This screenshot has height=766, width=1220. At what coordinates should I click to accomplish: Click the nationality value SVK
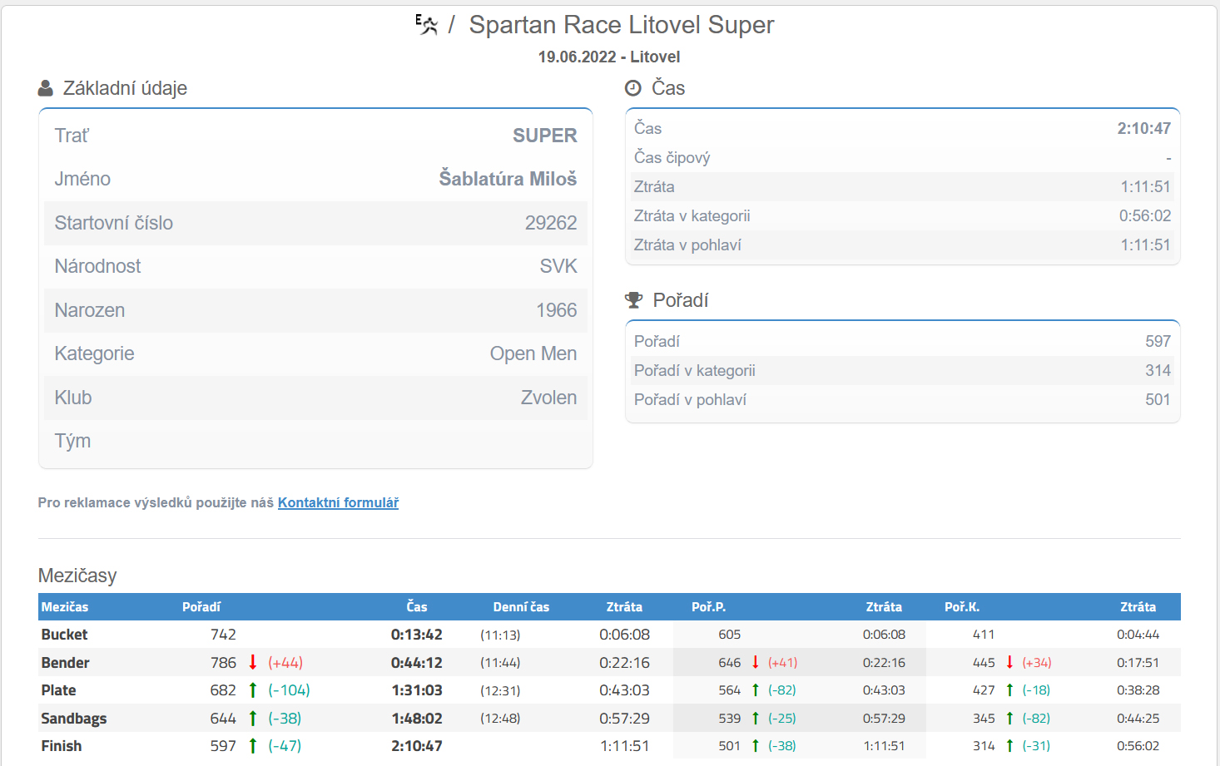tap(558, 266)
